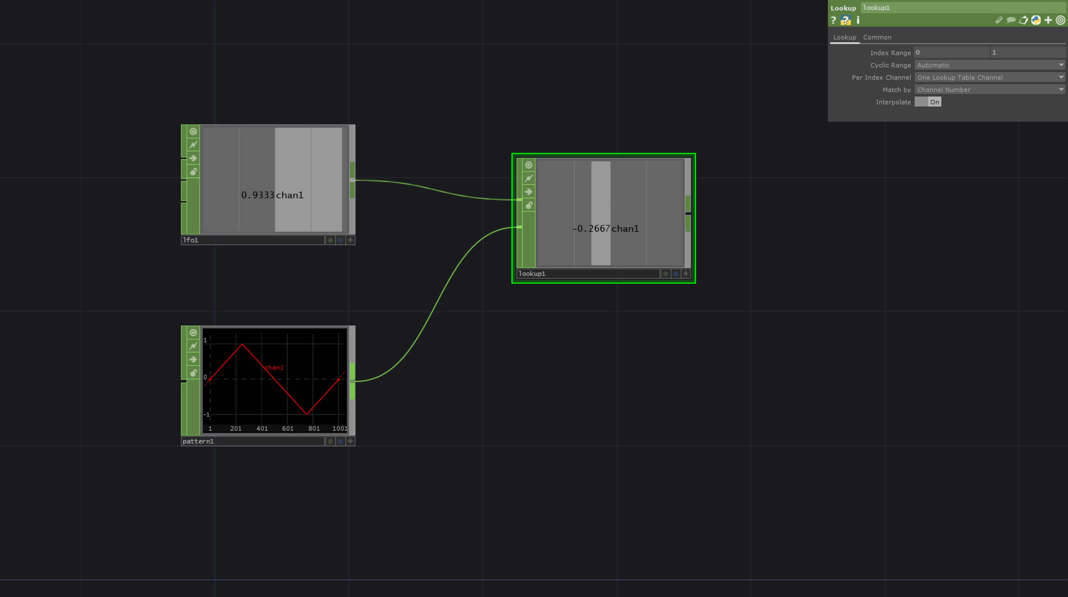Click the green render toggle on pattern1 footer
The width and height of the screenshot is (1068, 597).
coord(330,441)
